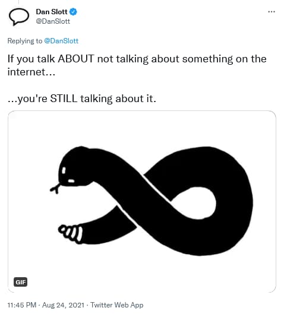Open the Twitter Web App source link

[x=117, y=305]
